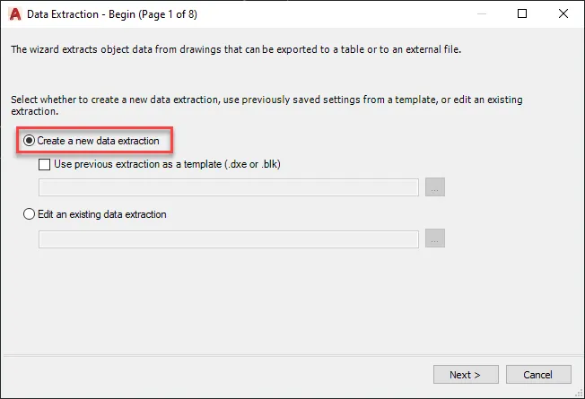Click the template file path field
This screenshot has width=585, height=399.
pyautogui.click(x=228, y=187)
